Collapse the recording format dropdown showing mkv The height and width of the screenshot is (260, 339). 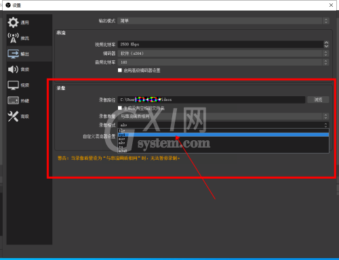coord(223,125)
